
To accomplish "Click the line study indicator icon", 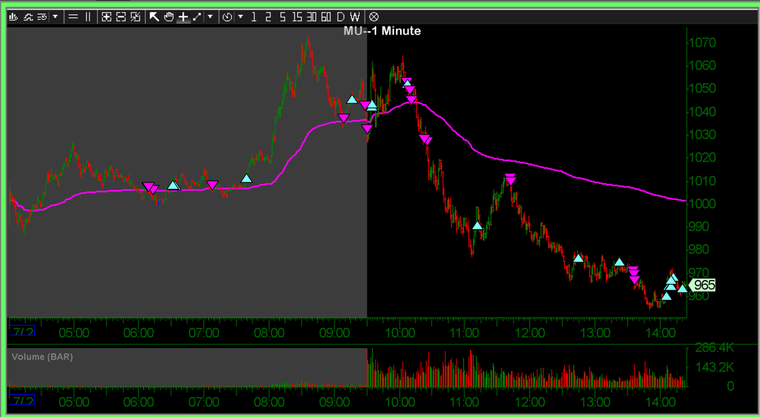I will coord(28,17).
